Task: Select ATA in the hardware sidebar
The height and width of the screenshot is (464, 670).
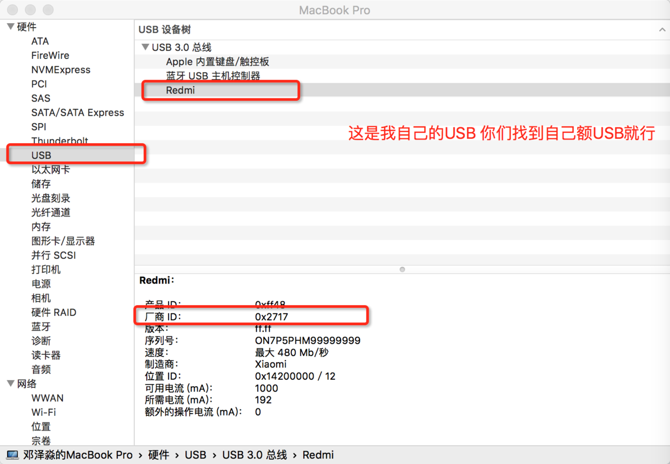Action: (40, 41)
